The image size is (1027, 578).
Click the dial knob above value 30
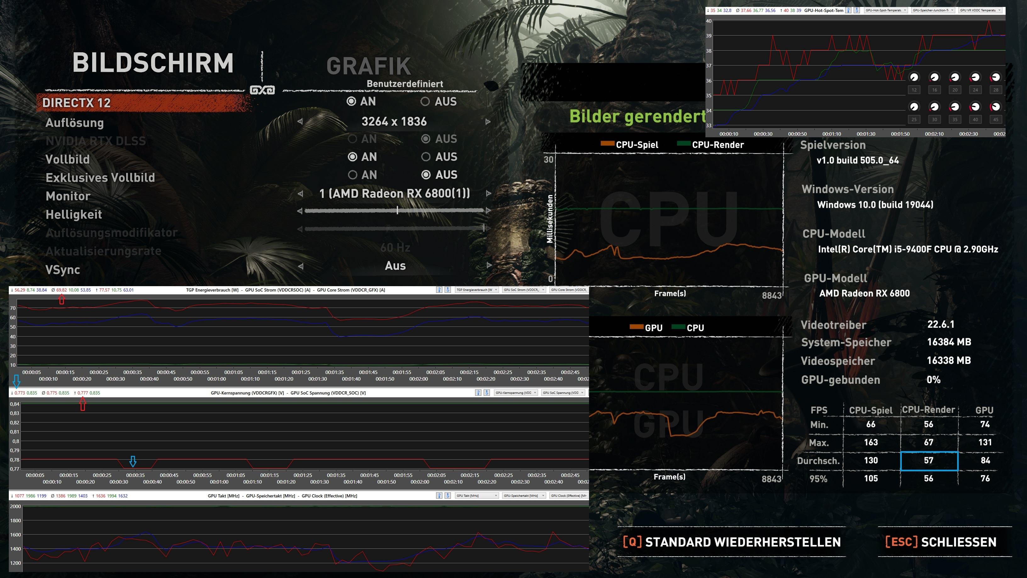click(934, 106)
